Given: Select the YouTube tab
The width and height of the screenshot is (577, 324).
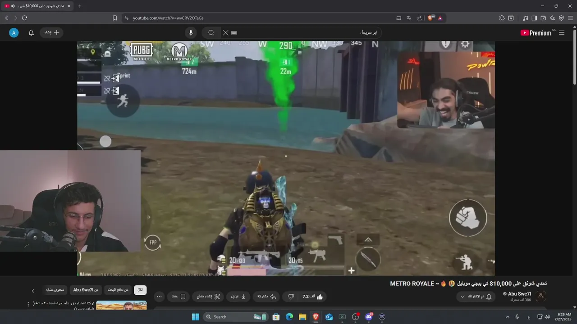Looking at the screenshot, I should coord(37,6).
